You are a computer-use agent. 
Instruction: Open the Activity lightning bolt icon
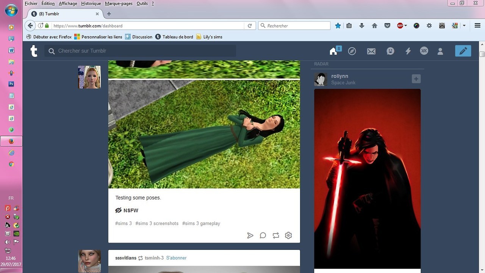408,51
